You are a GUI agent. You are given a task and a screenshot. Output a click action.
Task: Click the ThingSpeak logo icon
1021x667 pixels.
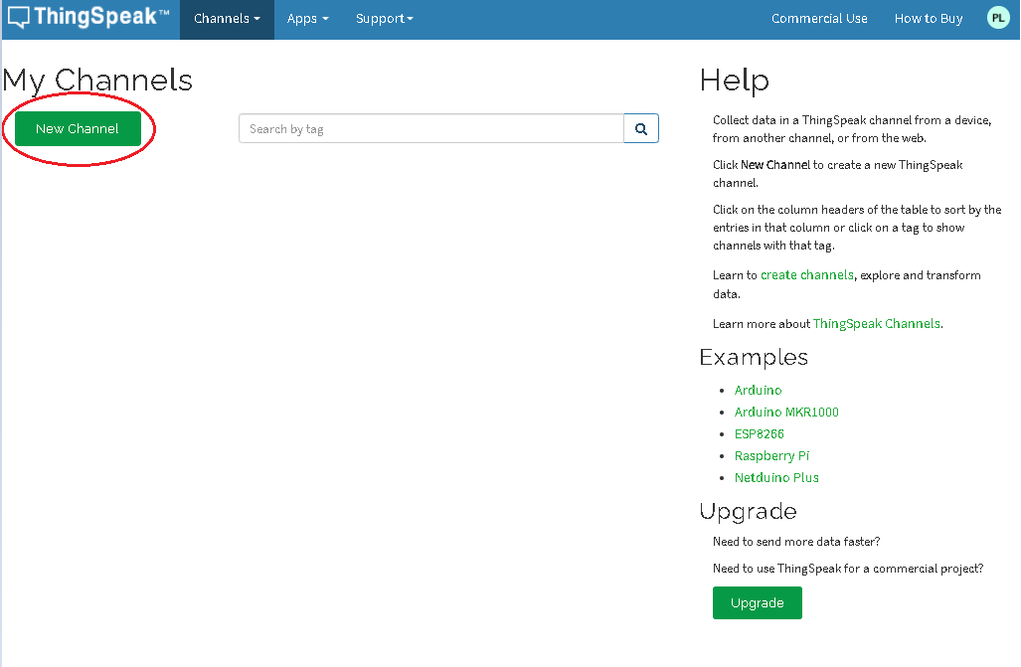20,18
